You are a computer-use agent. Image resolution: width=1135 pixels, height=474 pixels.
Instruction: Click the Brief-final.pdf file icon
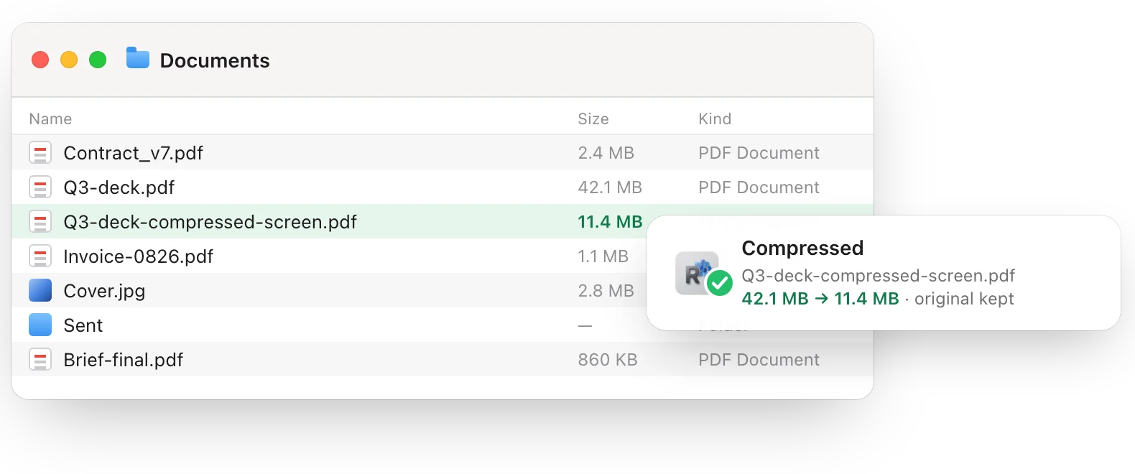[40, 360]
